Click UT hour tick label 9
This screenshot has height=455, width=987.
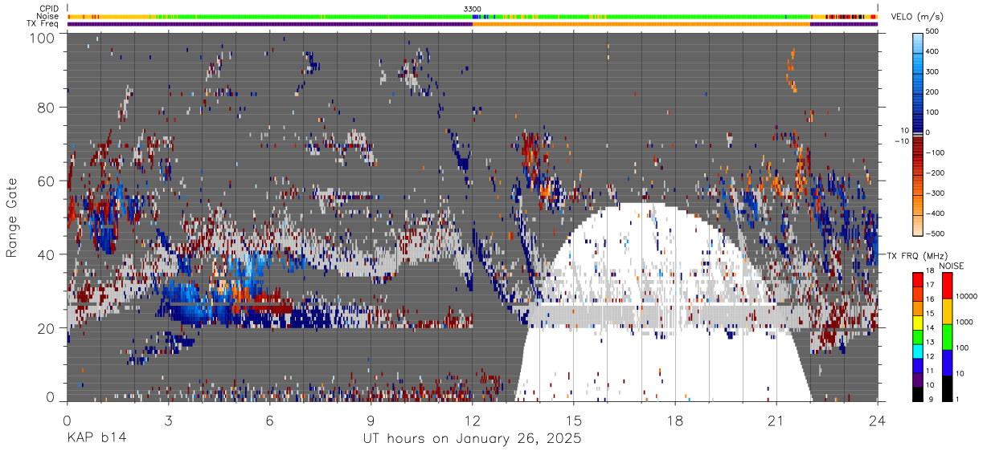(x=371, y=420)
